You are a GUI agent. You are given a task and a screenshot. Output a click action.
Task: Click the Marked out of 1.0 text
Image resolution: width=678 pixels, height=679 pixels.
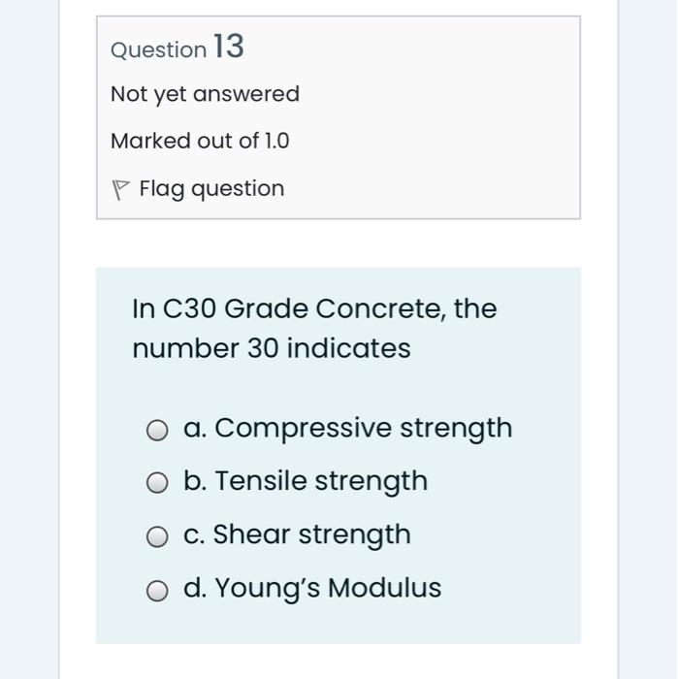[x=200, y=141]
